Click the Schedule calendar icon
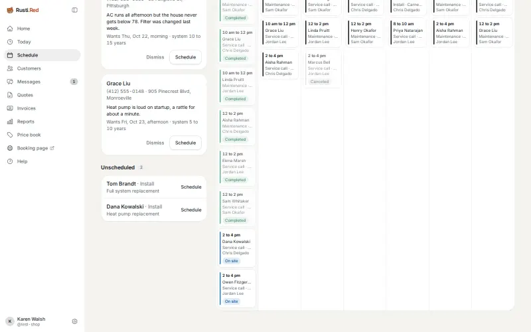Image resolution: width=531 pixels, height=332 pixels. [x=10, y=55]
